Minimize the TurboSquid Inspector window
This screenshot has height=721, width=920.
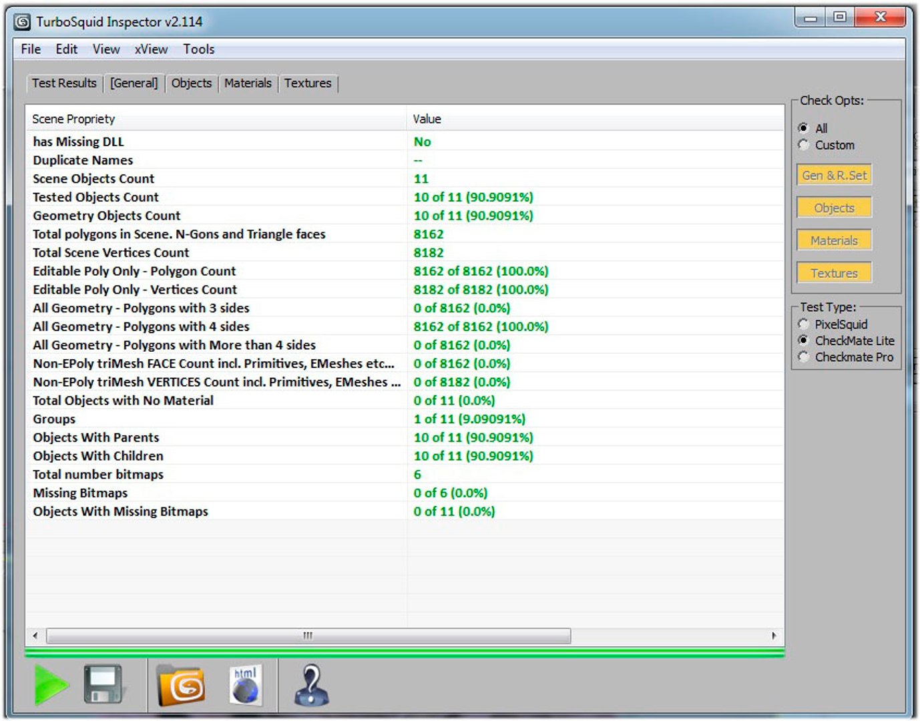pos(811,17)
